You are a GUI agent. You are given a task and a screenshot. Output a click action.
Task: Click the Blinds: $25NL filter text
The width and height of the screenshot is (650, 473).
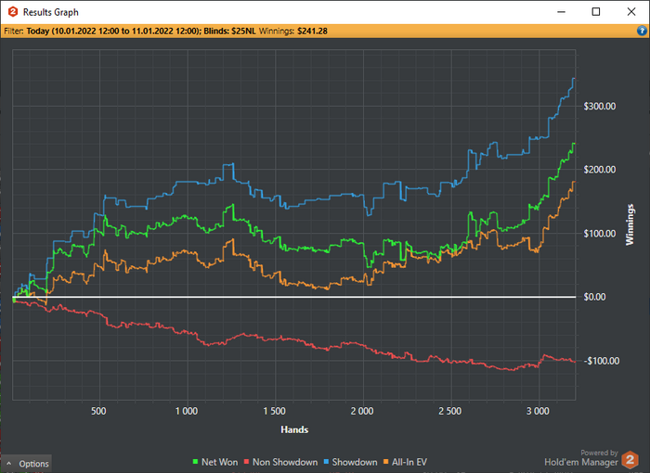[x=229, y=31]
